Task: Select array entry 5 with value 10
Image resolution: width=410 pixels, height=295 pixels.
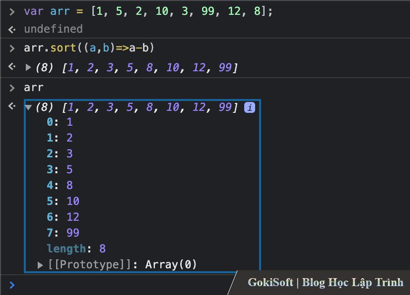Action: [x=63, y=201]
